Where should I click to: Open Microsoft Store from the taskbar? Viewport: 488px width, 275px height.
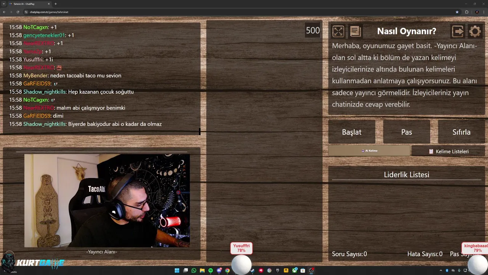[x=303, y=270]
